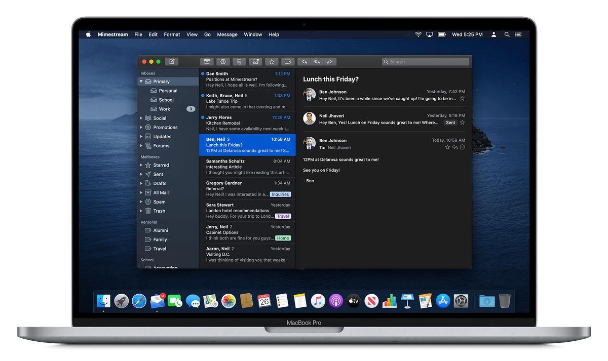Open Samantha Schultz's Interesting Article email

click(247, 167)
